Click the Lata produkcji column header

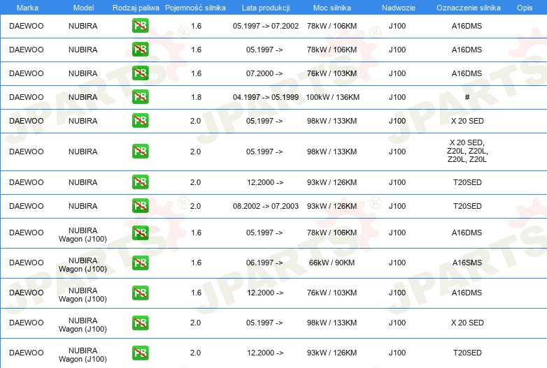point(265,7)
